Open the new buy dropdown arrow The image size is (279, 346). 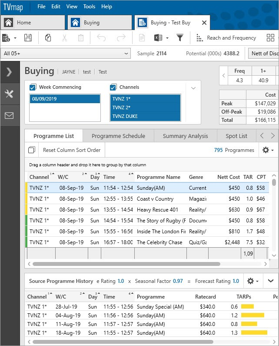click(15, 38)
